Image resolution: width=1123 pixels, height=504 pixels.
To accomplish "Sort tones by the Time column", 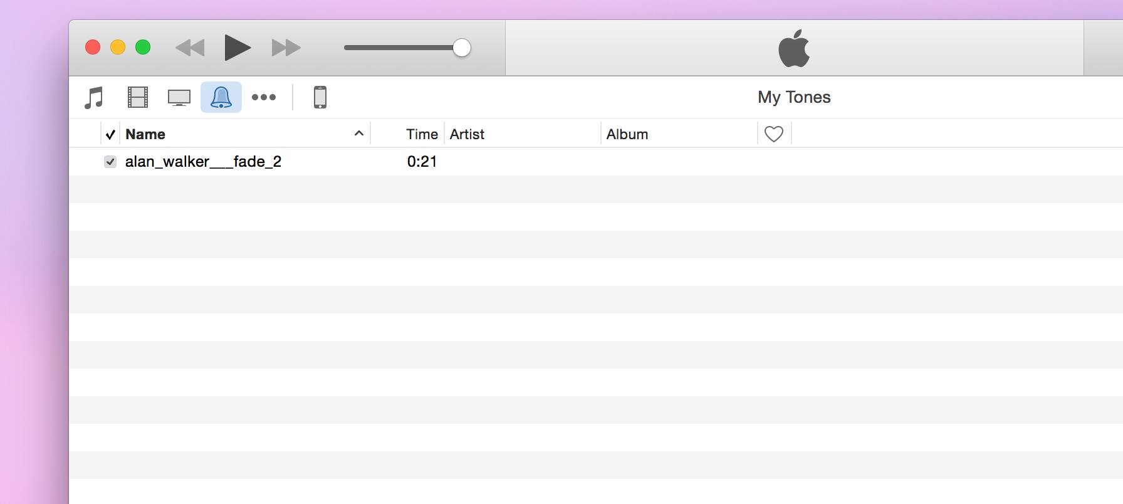I will (422, 134).
